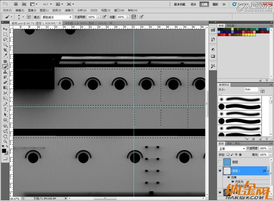Launch Adobe Bridge with Br icon
Image resolution: width=274 pixels, height=201 pixels.
pyautogui.click(x=16, y=4)
